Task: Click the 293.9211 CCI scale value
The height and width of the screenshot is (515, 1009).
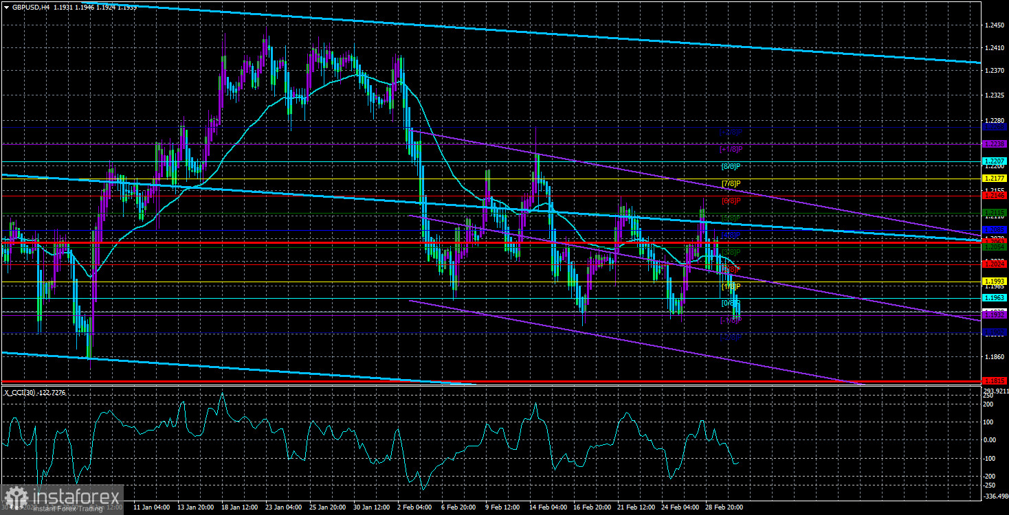Action: tap(995, 392)
